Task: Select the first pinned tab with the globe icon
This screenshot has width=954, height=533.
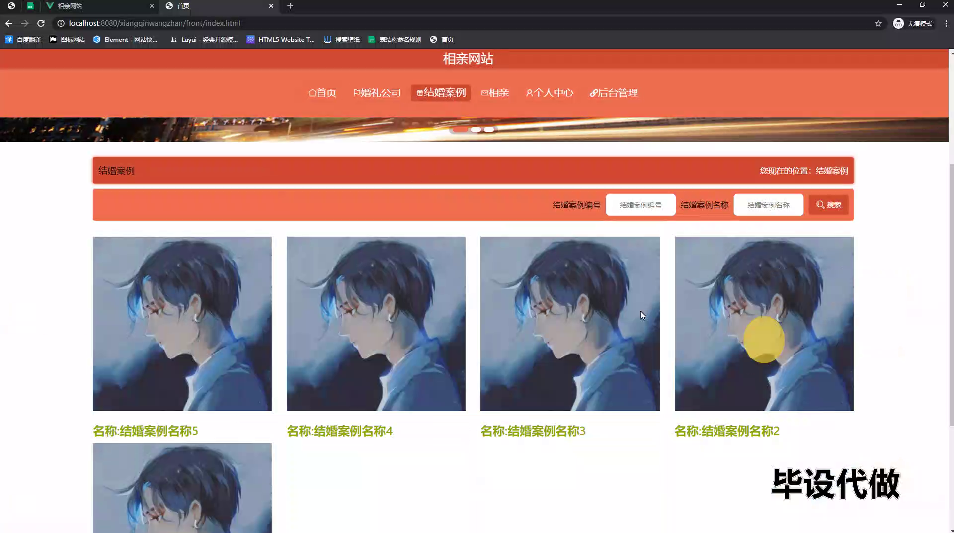Action: (11, 6)
